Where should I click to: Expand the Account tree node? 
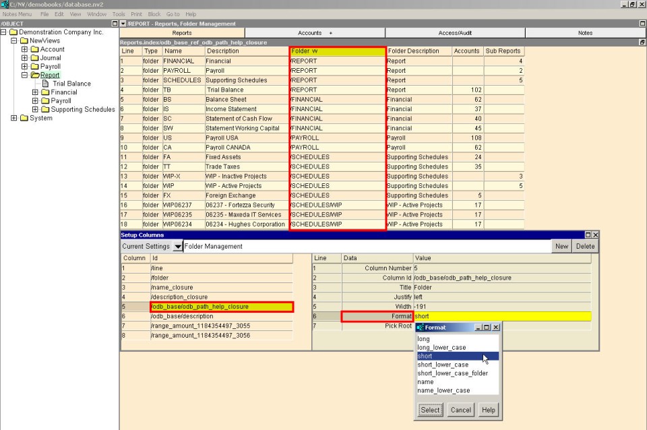[24, 49]
